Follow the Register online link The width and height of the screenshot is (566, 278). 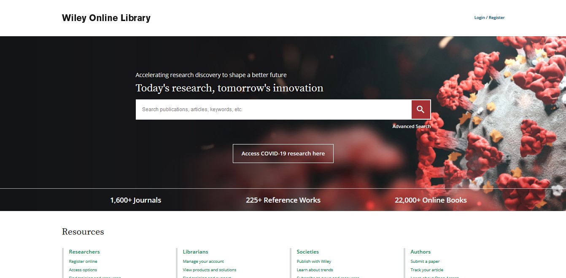pos(83,262)
